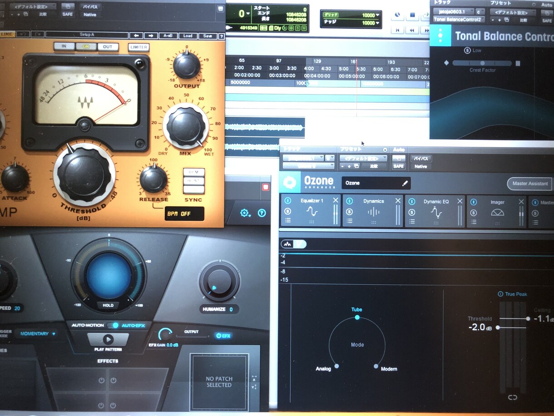Bypass the Equalizer 1 module
Image resolution: width=554 pixels, height=416 pixels.
pos(287,201)
